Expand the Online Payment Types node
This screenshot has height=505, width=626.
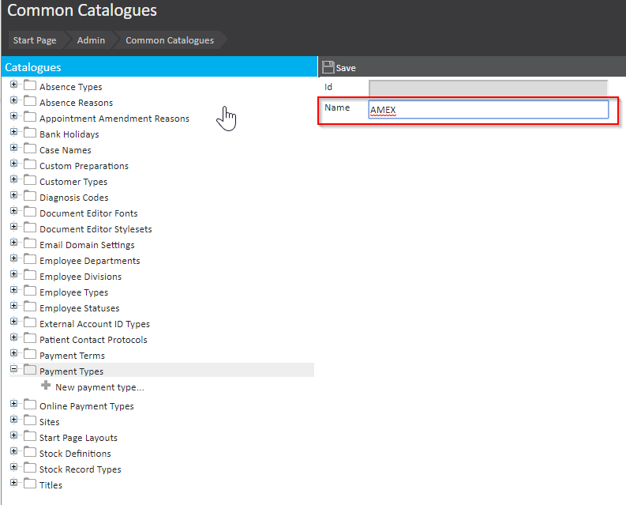click(14, 405)
